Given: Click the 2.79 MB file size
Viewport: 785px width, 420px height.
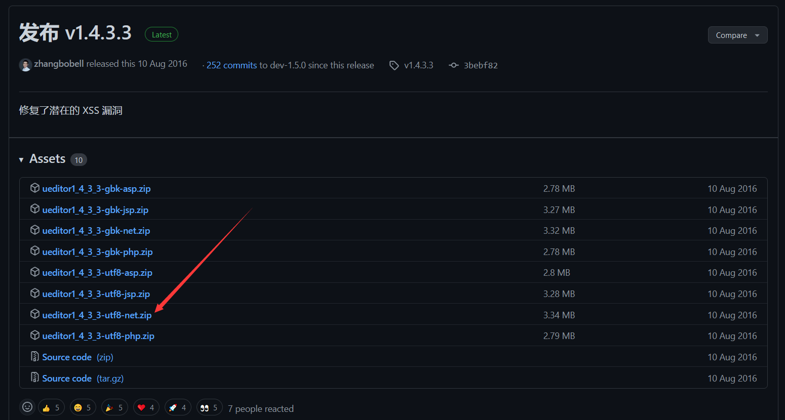Looking at the screenshot, I should (x=559, y=336).
